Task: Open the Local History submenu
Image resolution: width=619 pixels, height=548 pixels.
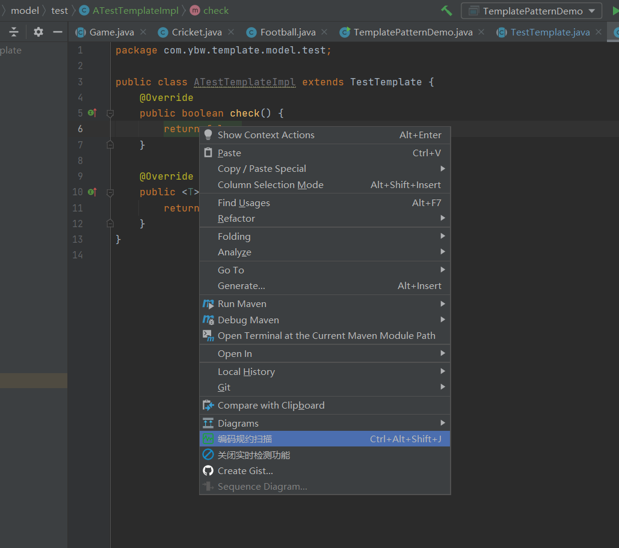Action: [x=325, y=372]
